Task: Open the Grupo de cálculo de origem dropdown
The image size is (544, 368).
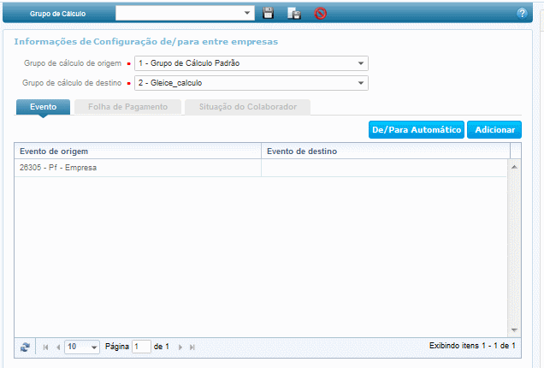Action: (x=361, y=63)
